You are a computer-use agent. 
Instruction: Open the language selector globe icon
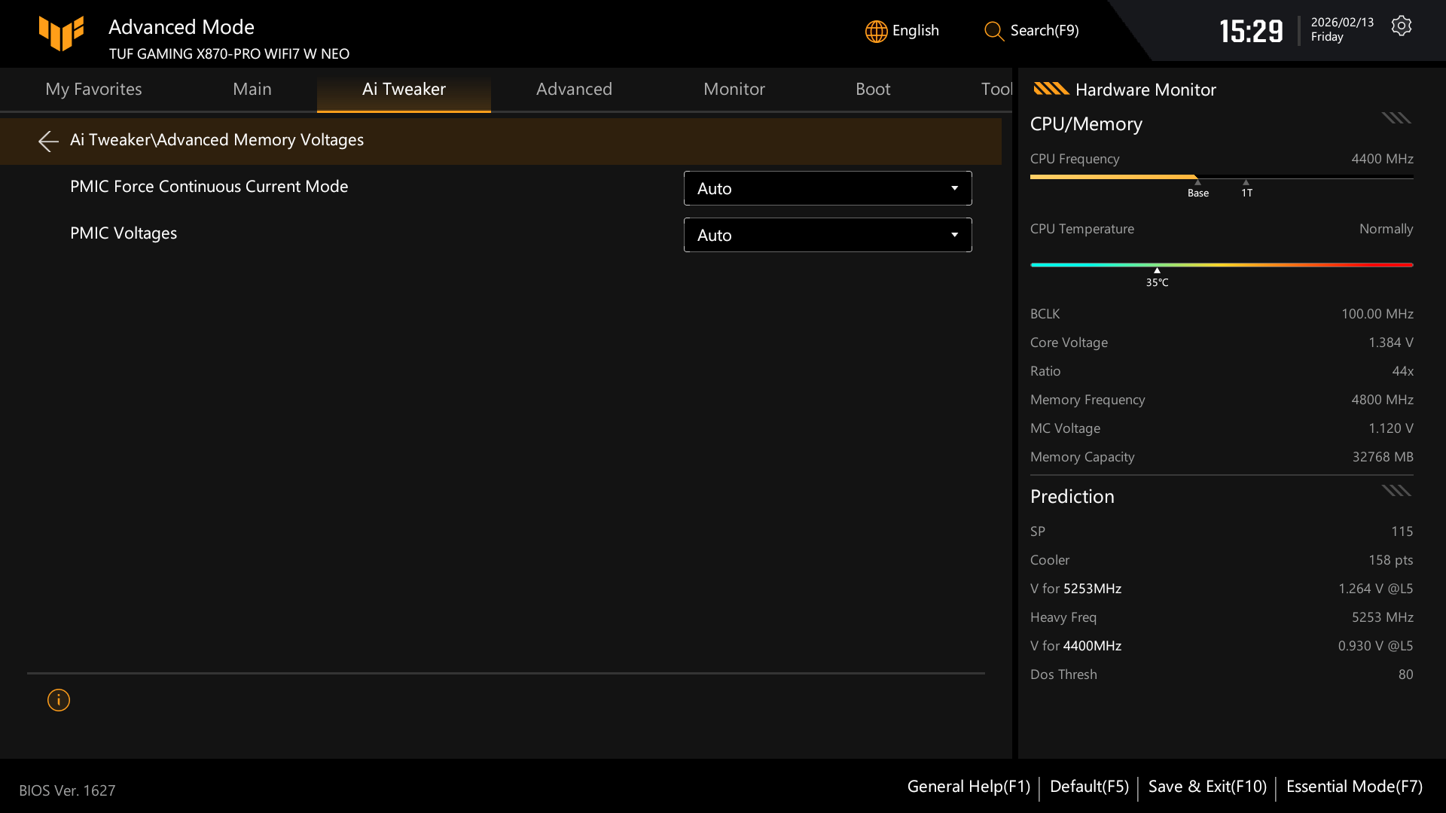pos(875,31)
